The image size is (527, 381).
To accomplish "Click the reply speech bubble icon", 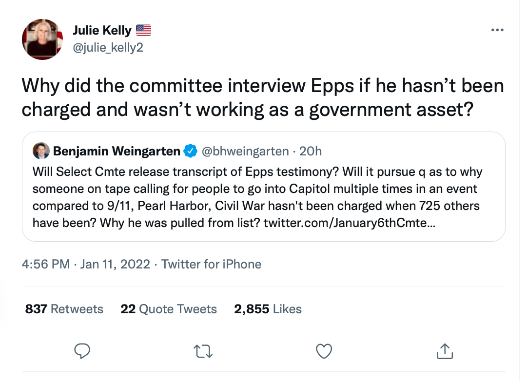I will tap(81, 351).
